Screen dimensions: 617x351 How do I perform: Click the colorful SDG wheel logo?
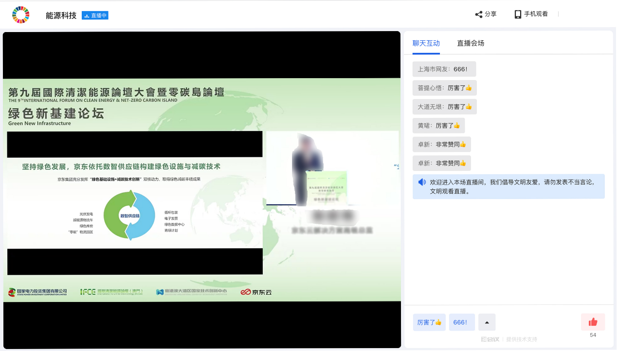(x=20, y=15)
